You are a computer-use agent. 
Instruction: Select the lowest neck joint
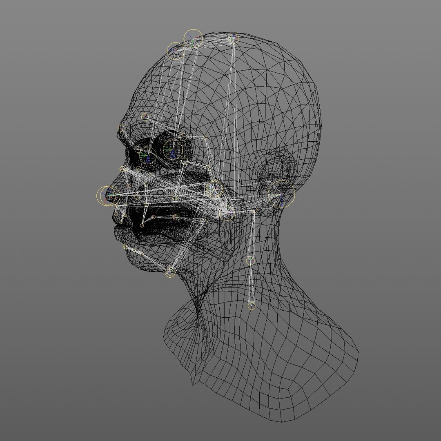[x=252, y=306]
